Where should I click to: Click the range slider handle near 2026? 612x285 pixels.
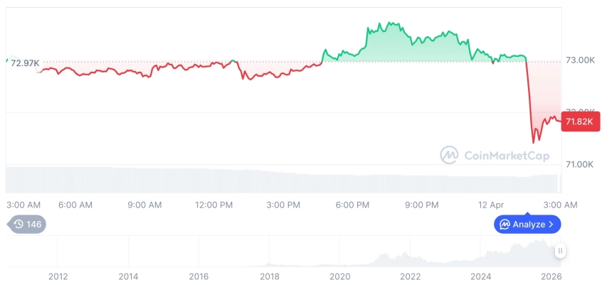pos(560,251)
